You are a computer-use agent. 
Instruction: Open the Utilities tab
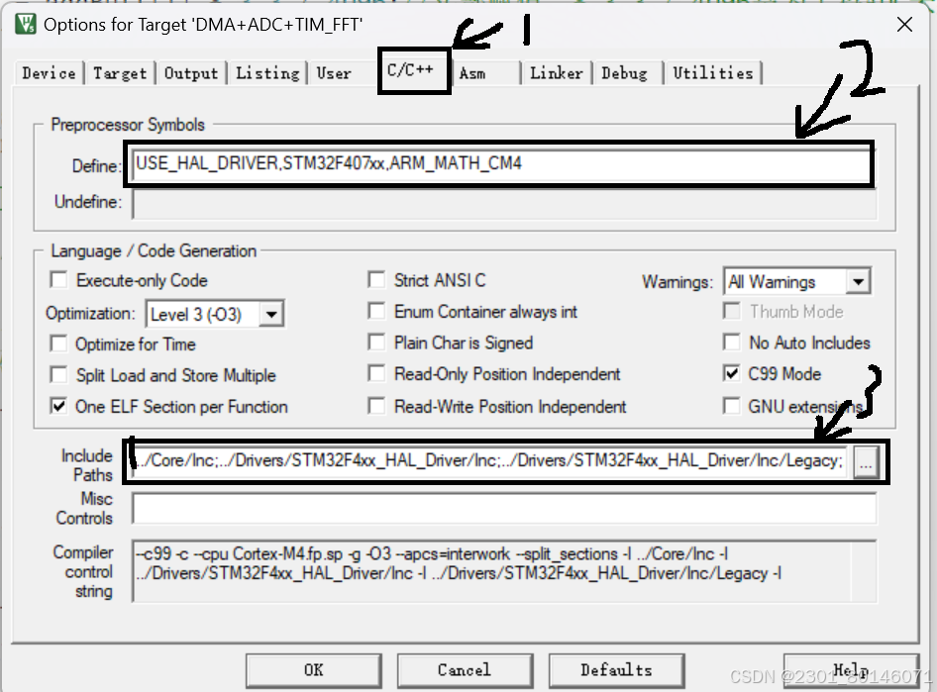point(713,73)
